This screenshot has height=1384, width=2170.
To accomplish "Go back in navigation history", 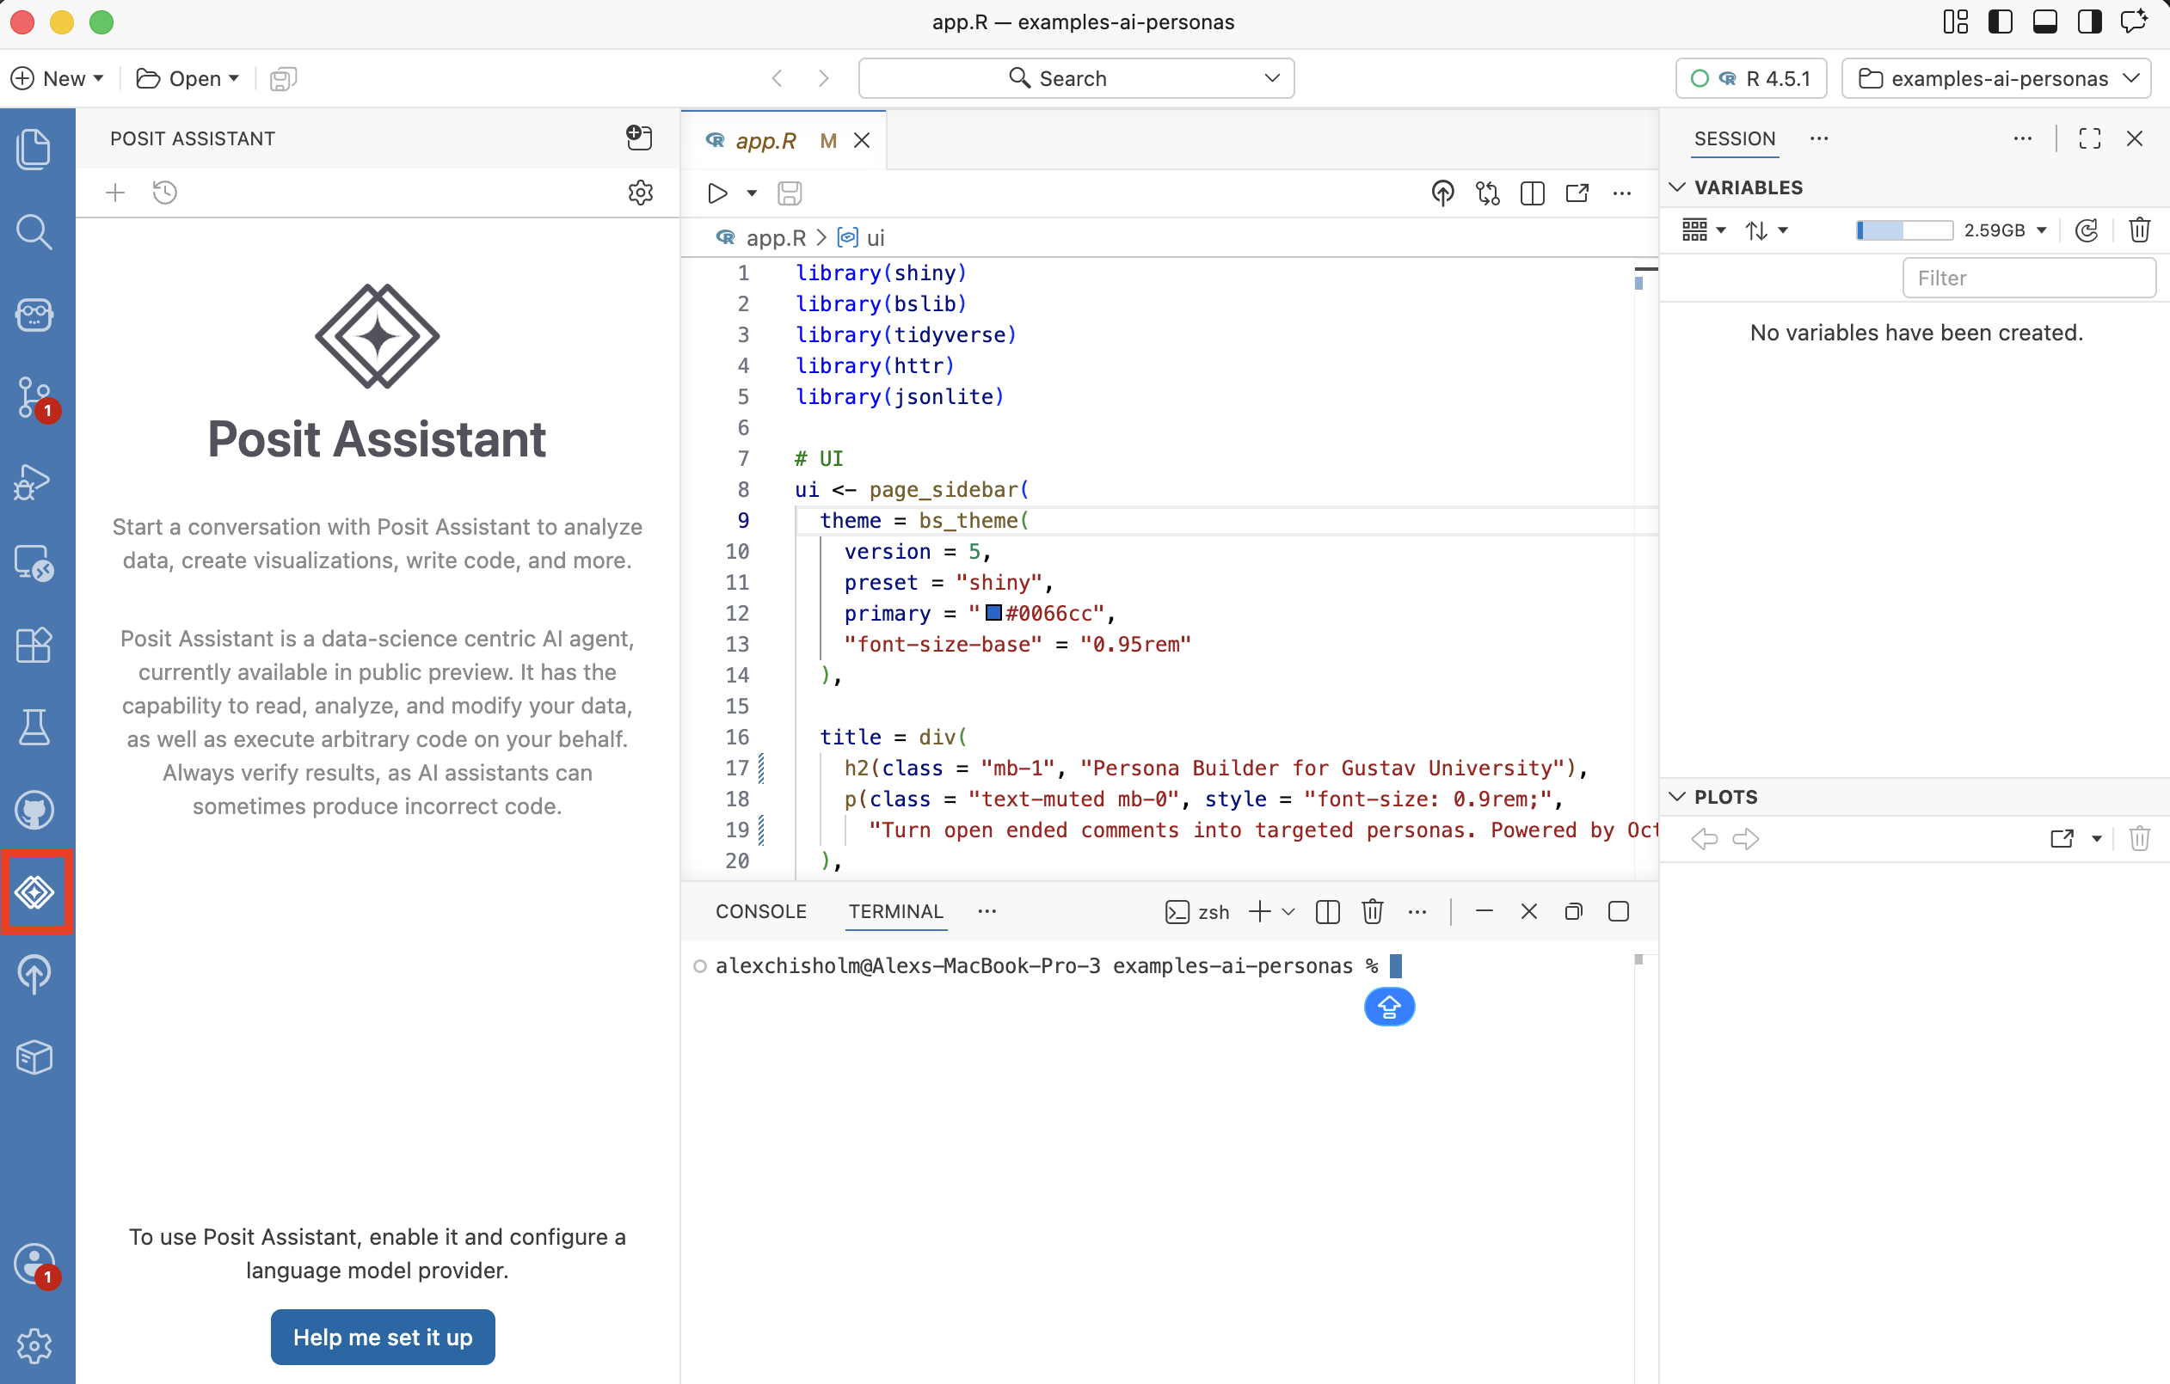I will click(778, 78).
